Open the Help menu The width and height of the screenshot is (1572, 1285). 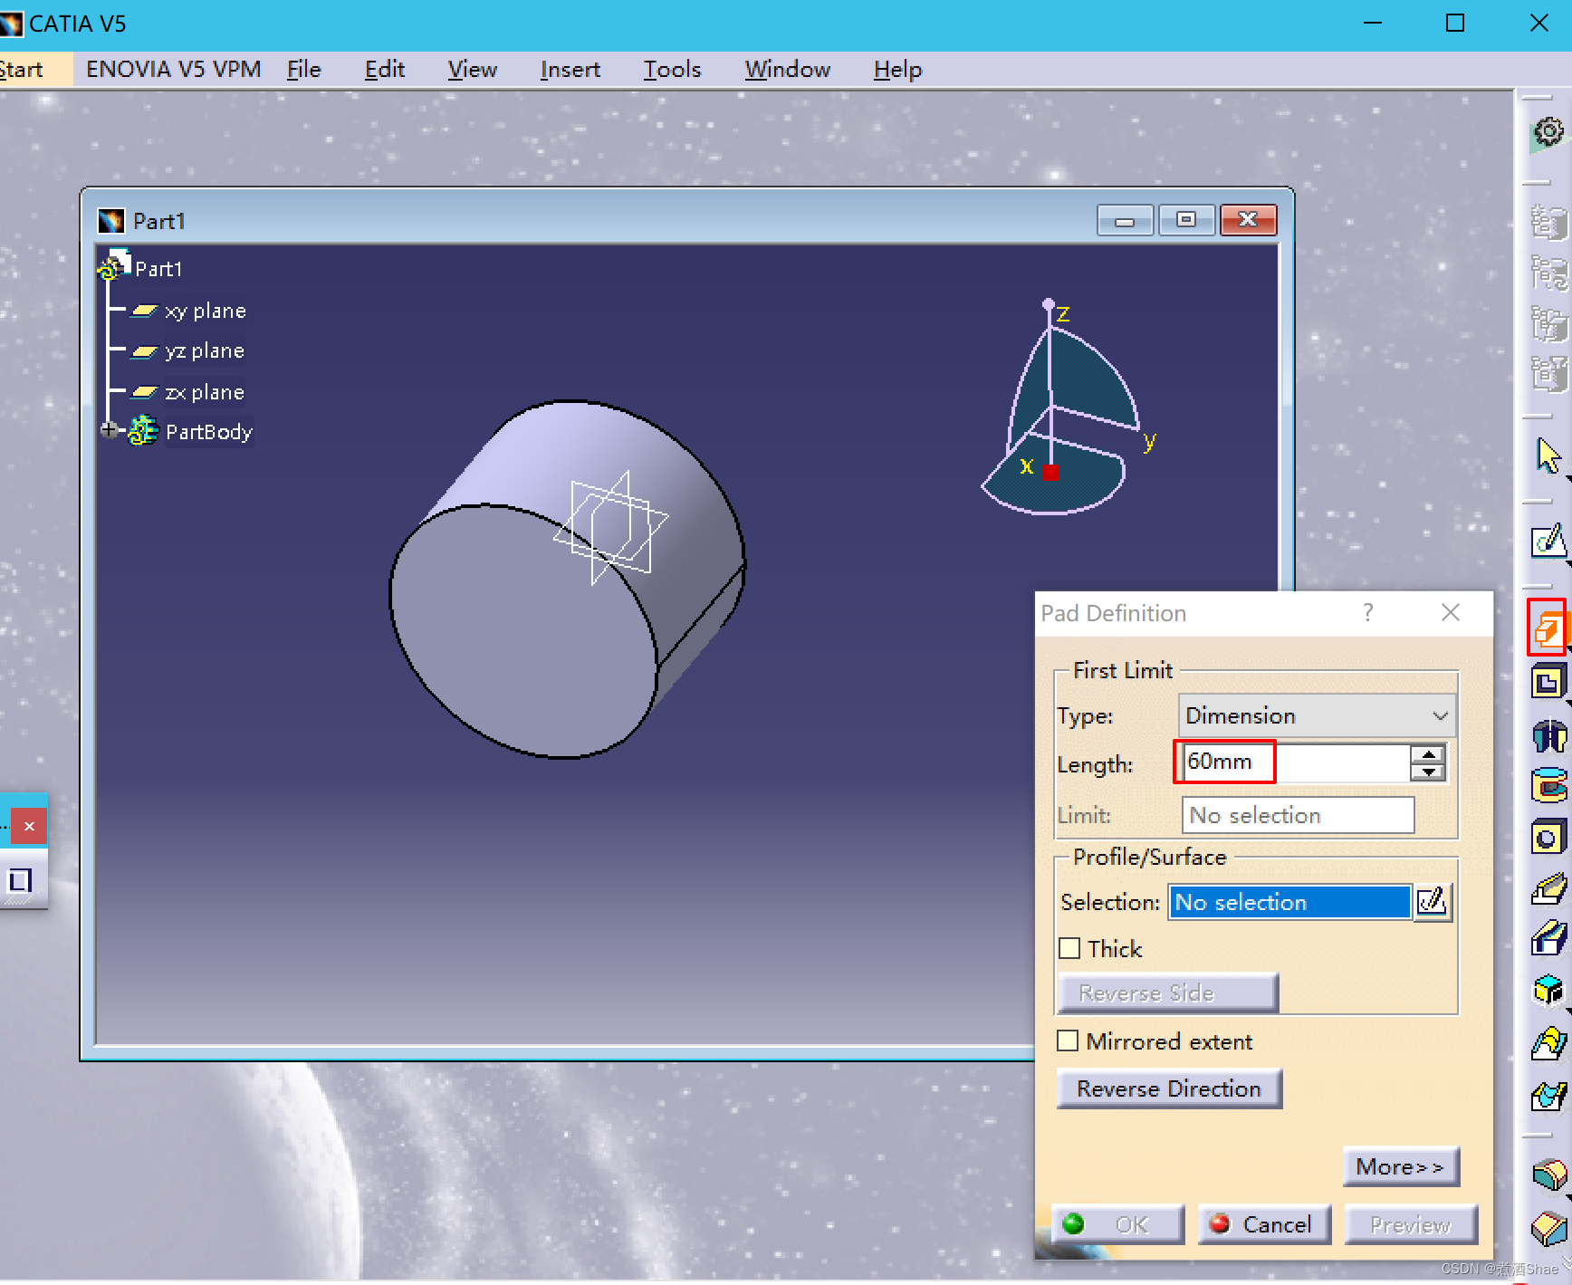pyautogui.click(x=898, y=70)
